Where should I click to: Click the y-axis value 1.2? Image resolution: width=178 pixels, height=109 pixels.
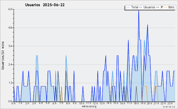click(x=10, y=83)
